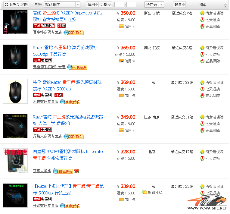
Task: Sort listings by 信用 credit
Action: click(92, 5)
